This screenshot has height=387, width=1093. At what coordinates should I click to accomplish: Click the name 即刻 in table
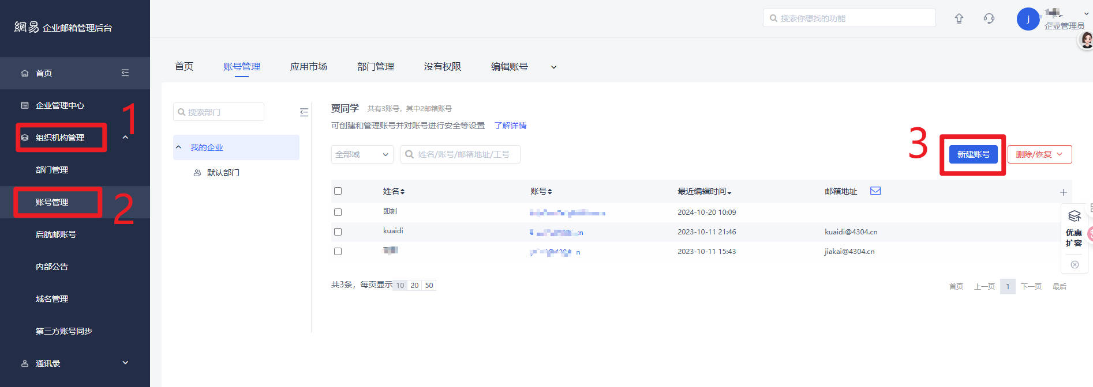pos(390,211)
